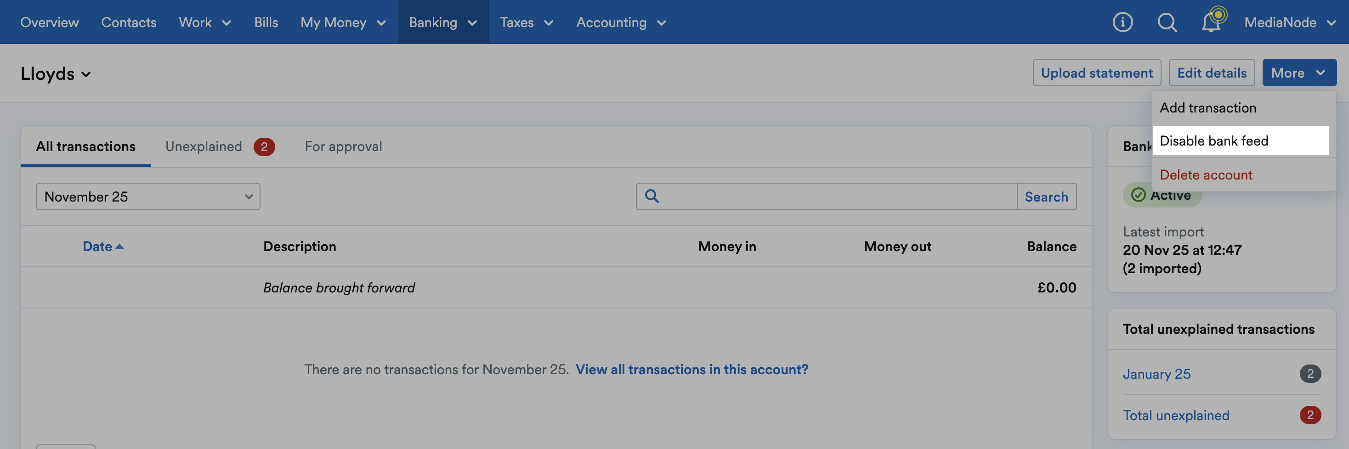Open the Banking dropdown menu
The width and height of the screenshot is (1349, 449).
click(442, 22)
